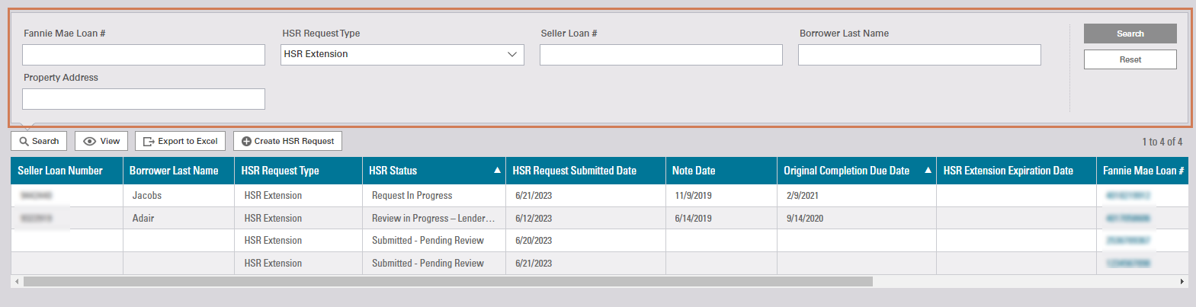
Task: Sort by HSR Status column header
Action: coord(434,171)
